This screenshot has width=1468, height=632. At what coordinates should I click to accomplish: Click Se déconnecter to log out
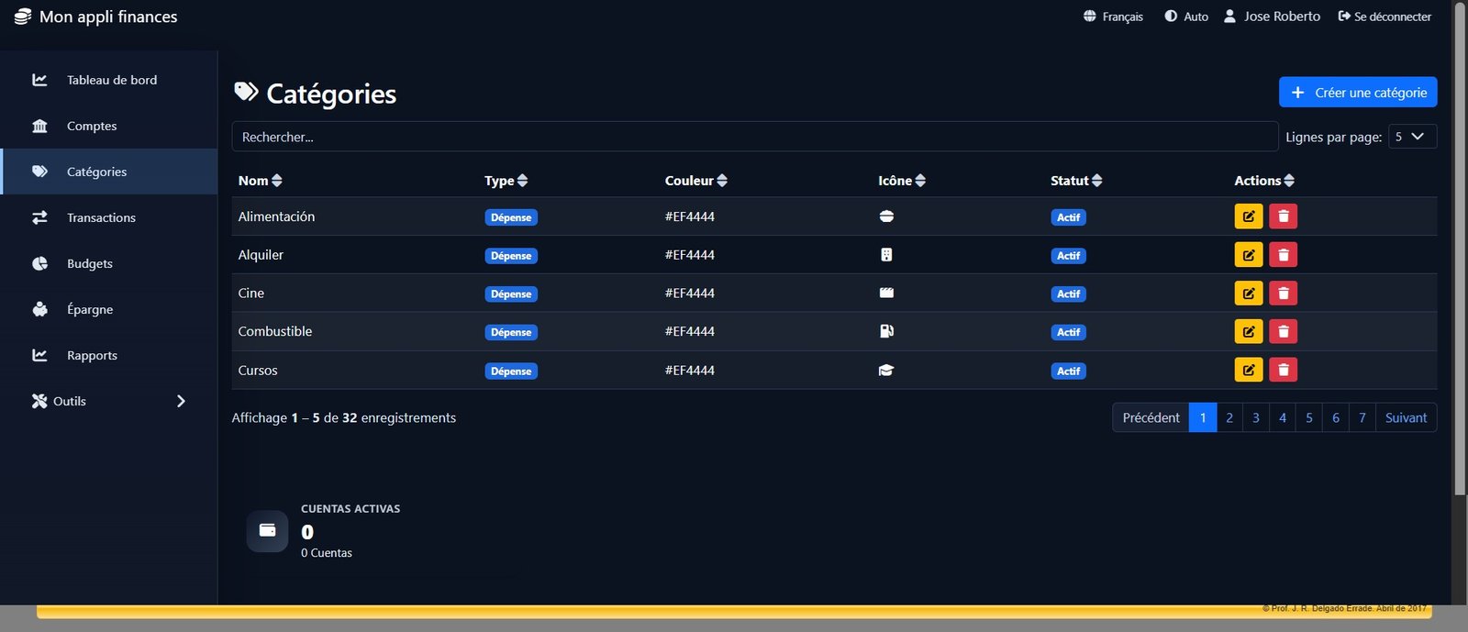1385,17
